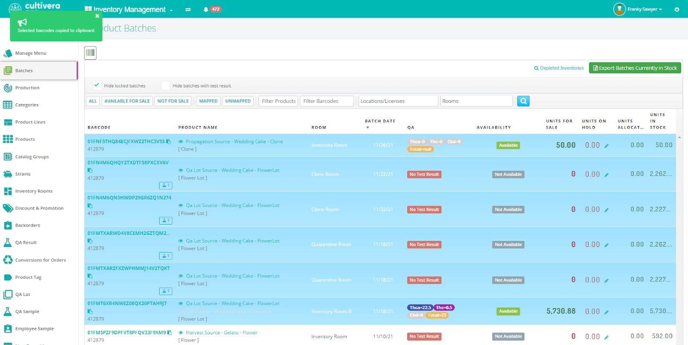Open Locations/Licenses filter dropdown
The height and width of the screenshot is (345, 688).
(398, 101)
